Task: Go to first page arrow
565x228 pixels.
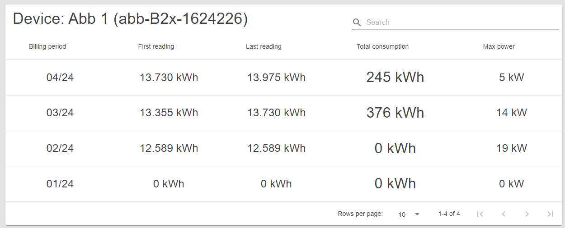Action: [480, 214]
